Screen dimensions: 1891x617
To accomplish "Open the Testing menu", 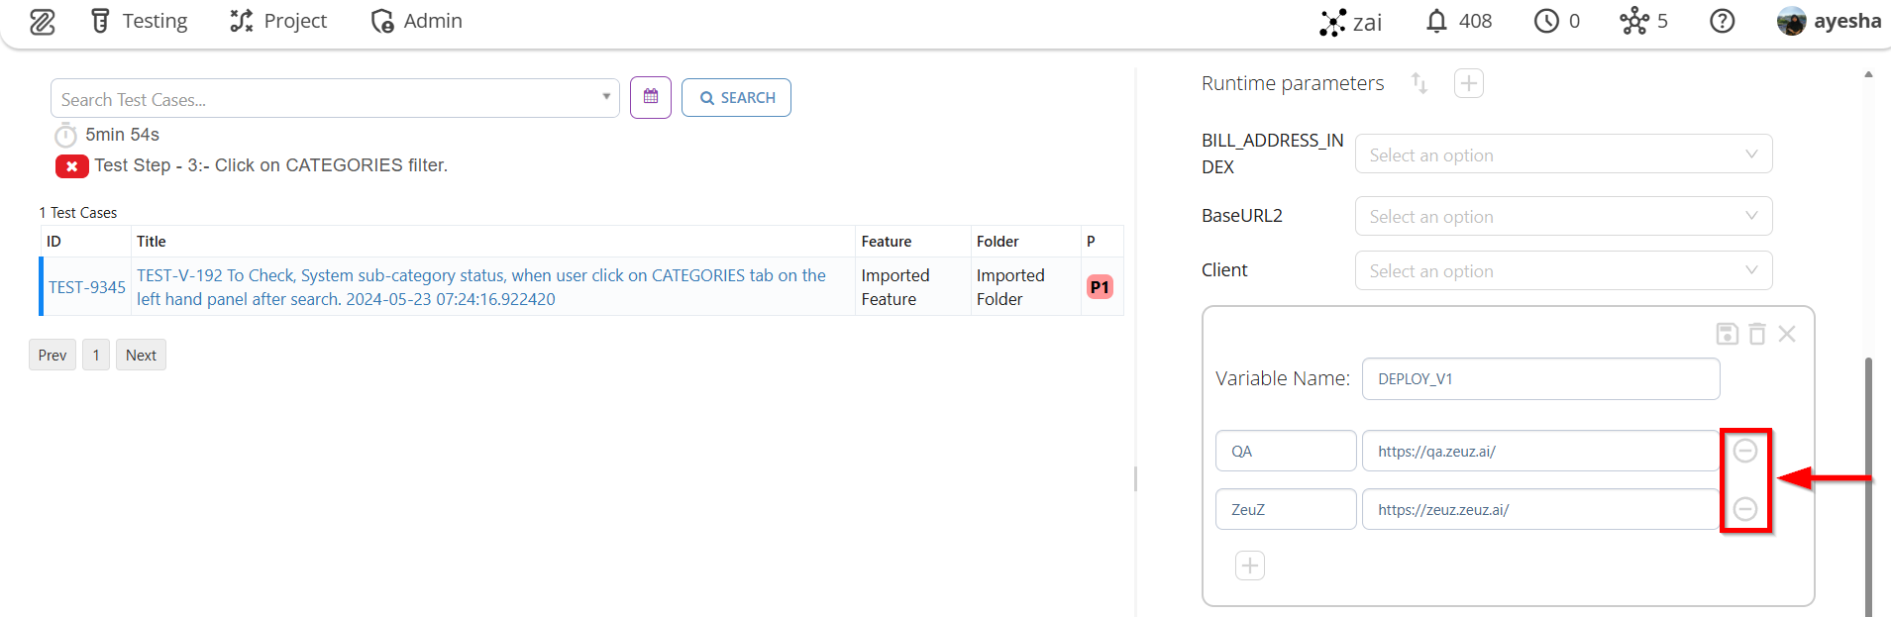I will (x=139, y=22).
